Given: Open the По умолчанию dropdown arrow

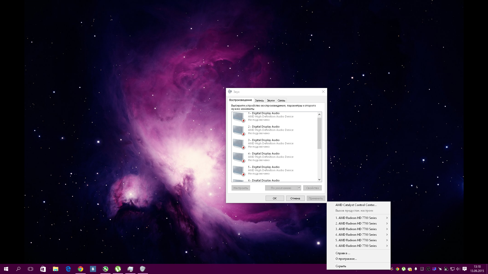Looking at the screenshot, I should pyautogui.click(x=299, y=188).
